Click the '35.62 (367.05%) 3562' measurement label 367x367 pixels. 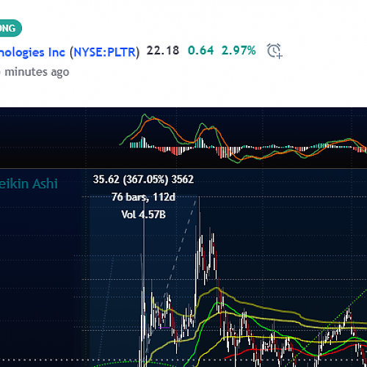pos(143,179)
